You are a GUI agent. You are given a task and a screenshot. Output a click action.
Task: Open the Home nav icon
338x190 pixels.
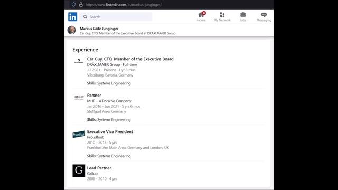pyautogui.click(x=201, y=16)
